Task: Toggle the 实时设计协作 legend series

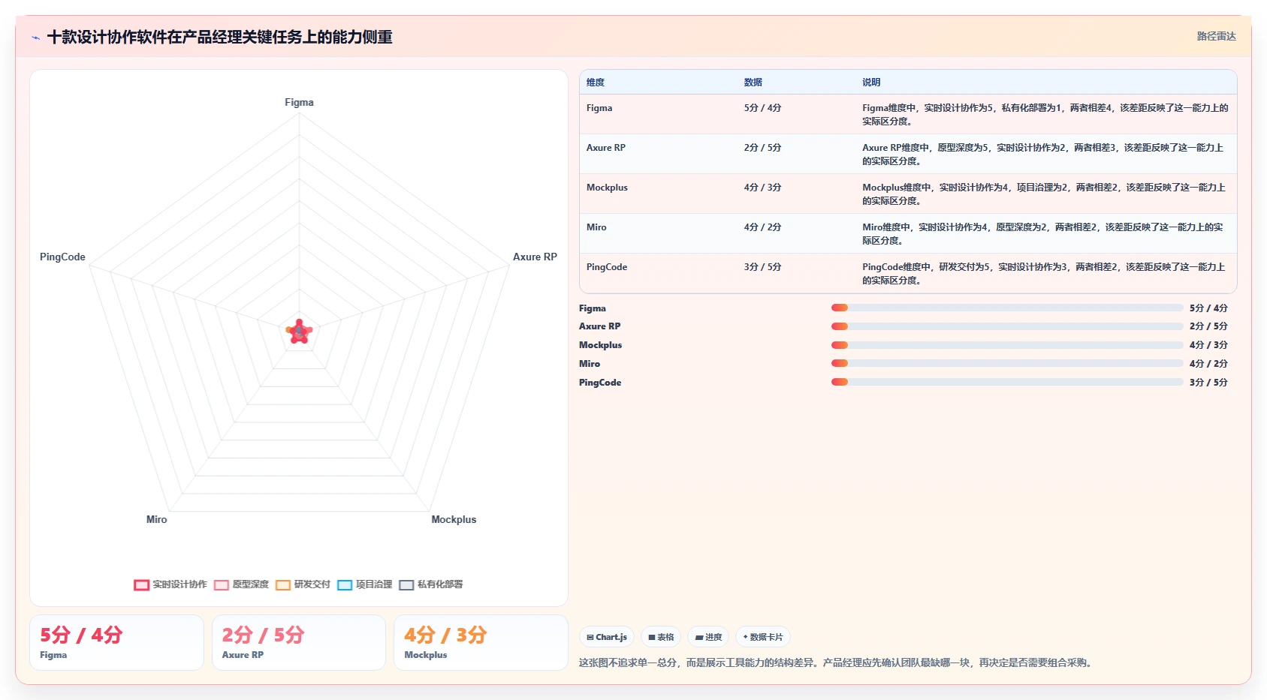Action: pyautogui.click(x=170, y=584)
